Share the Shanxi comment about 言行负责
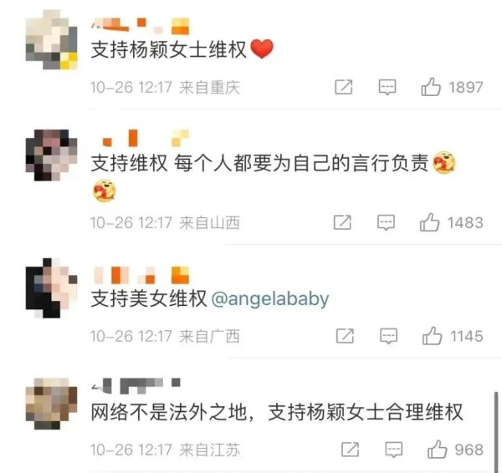The height and width of the screenshot is (473, 502). (x=342, y=222)
